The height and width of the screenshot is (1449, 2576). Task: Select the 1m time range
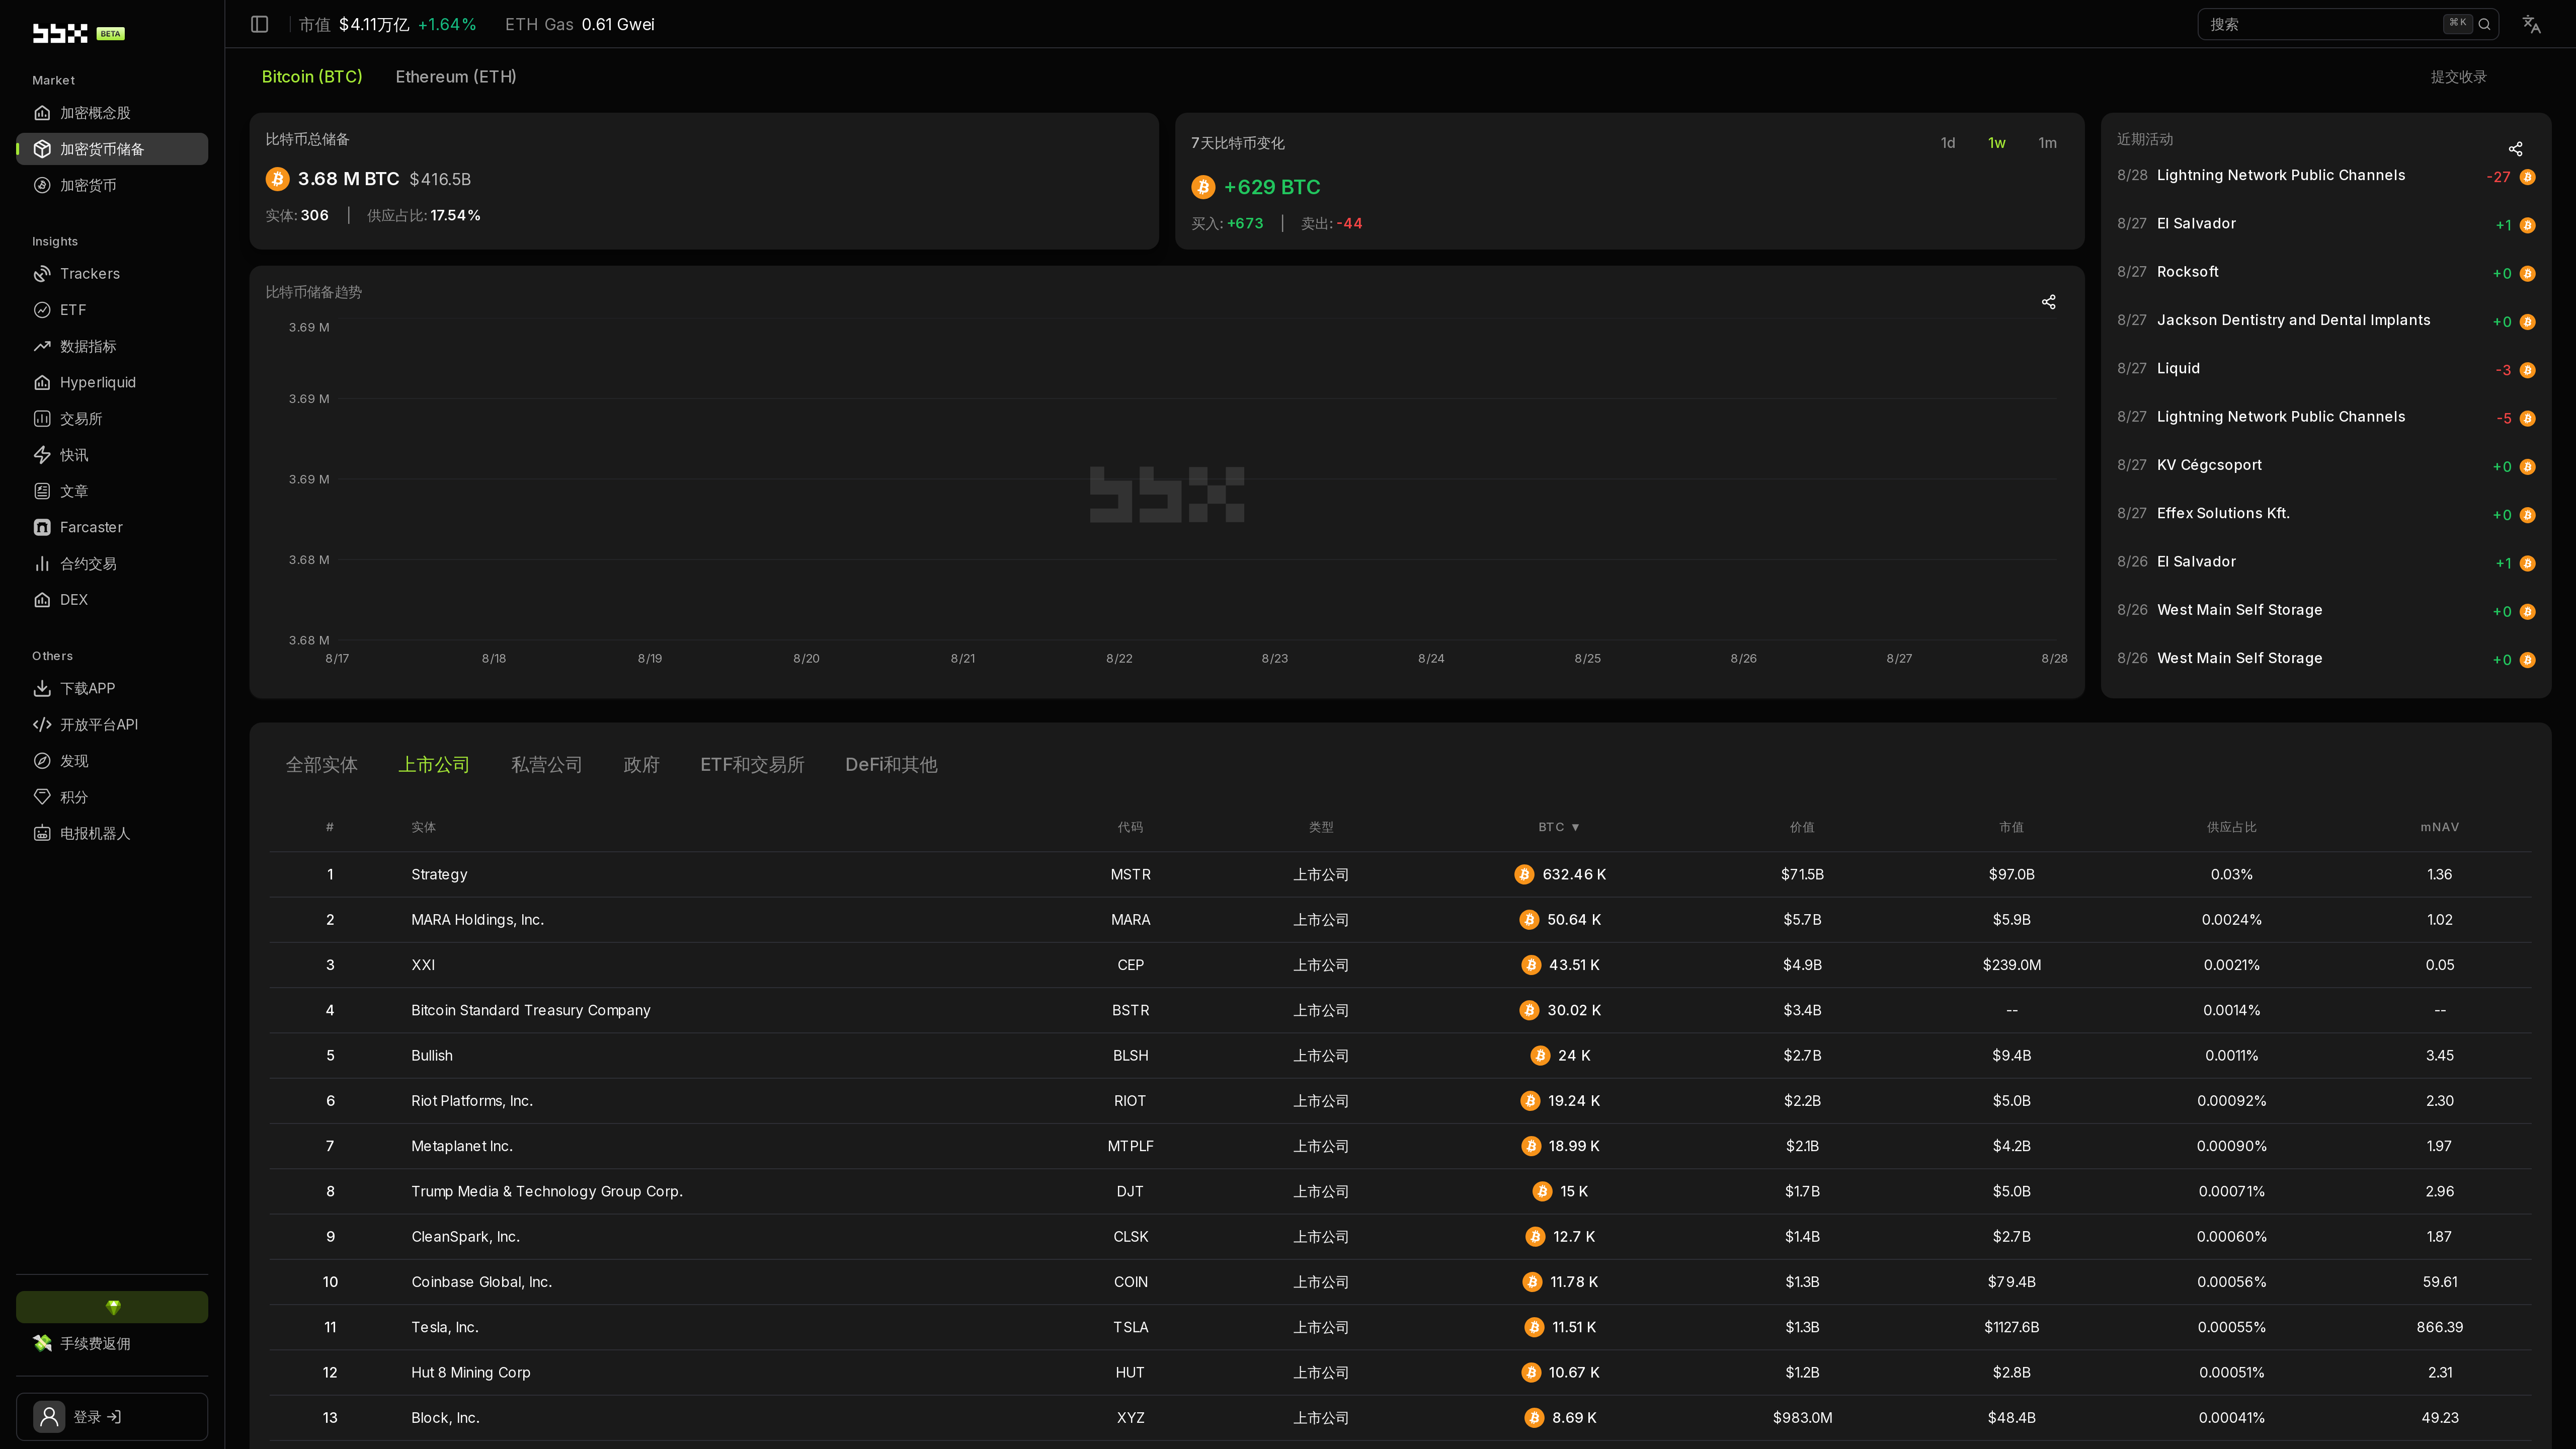[x=2047, y=143]
